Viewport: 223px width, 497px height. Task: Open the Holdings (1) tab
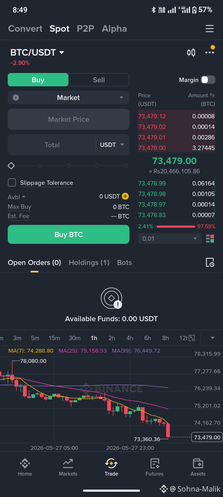(x=89, y=262)
